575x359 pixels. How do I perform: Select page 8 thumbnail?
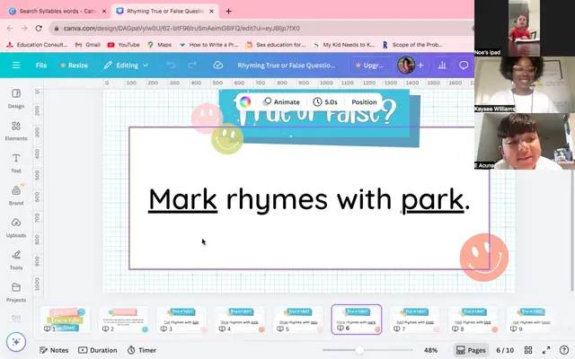click(x=473, y=320)
